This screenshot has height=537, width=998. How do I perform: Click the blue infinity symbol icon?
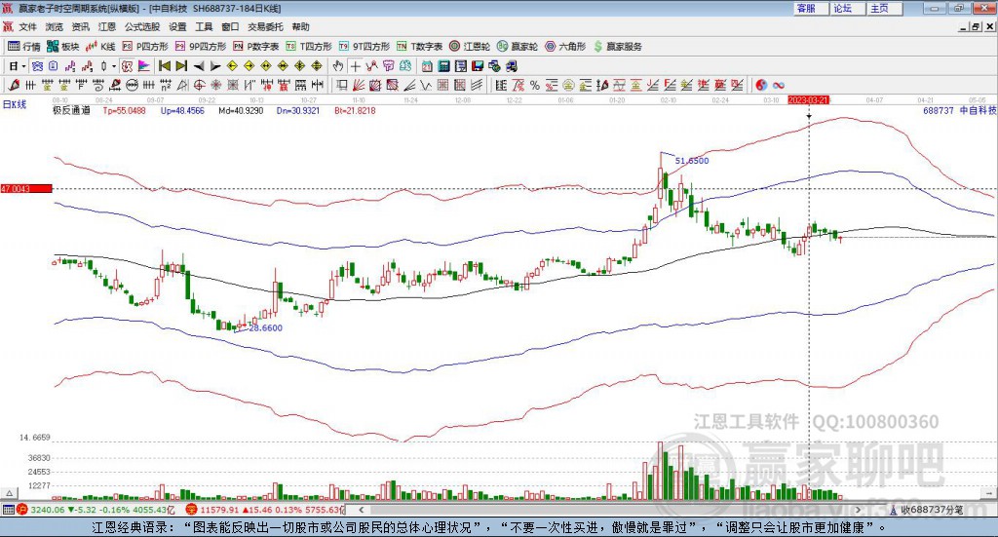(779, 85)
